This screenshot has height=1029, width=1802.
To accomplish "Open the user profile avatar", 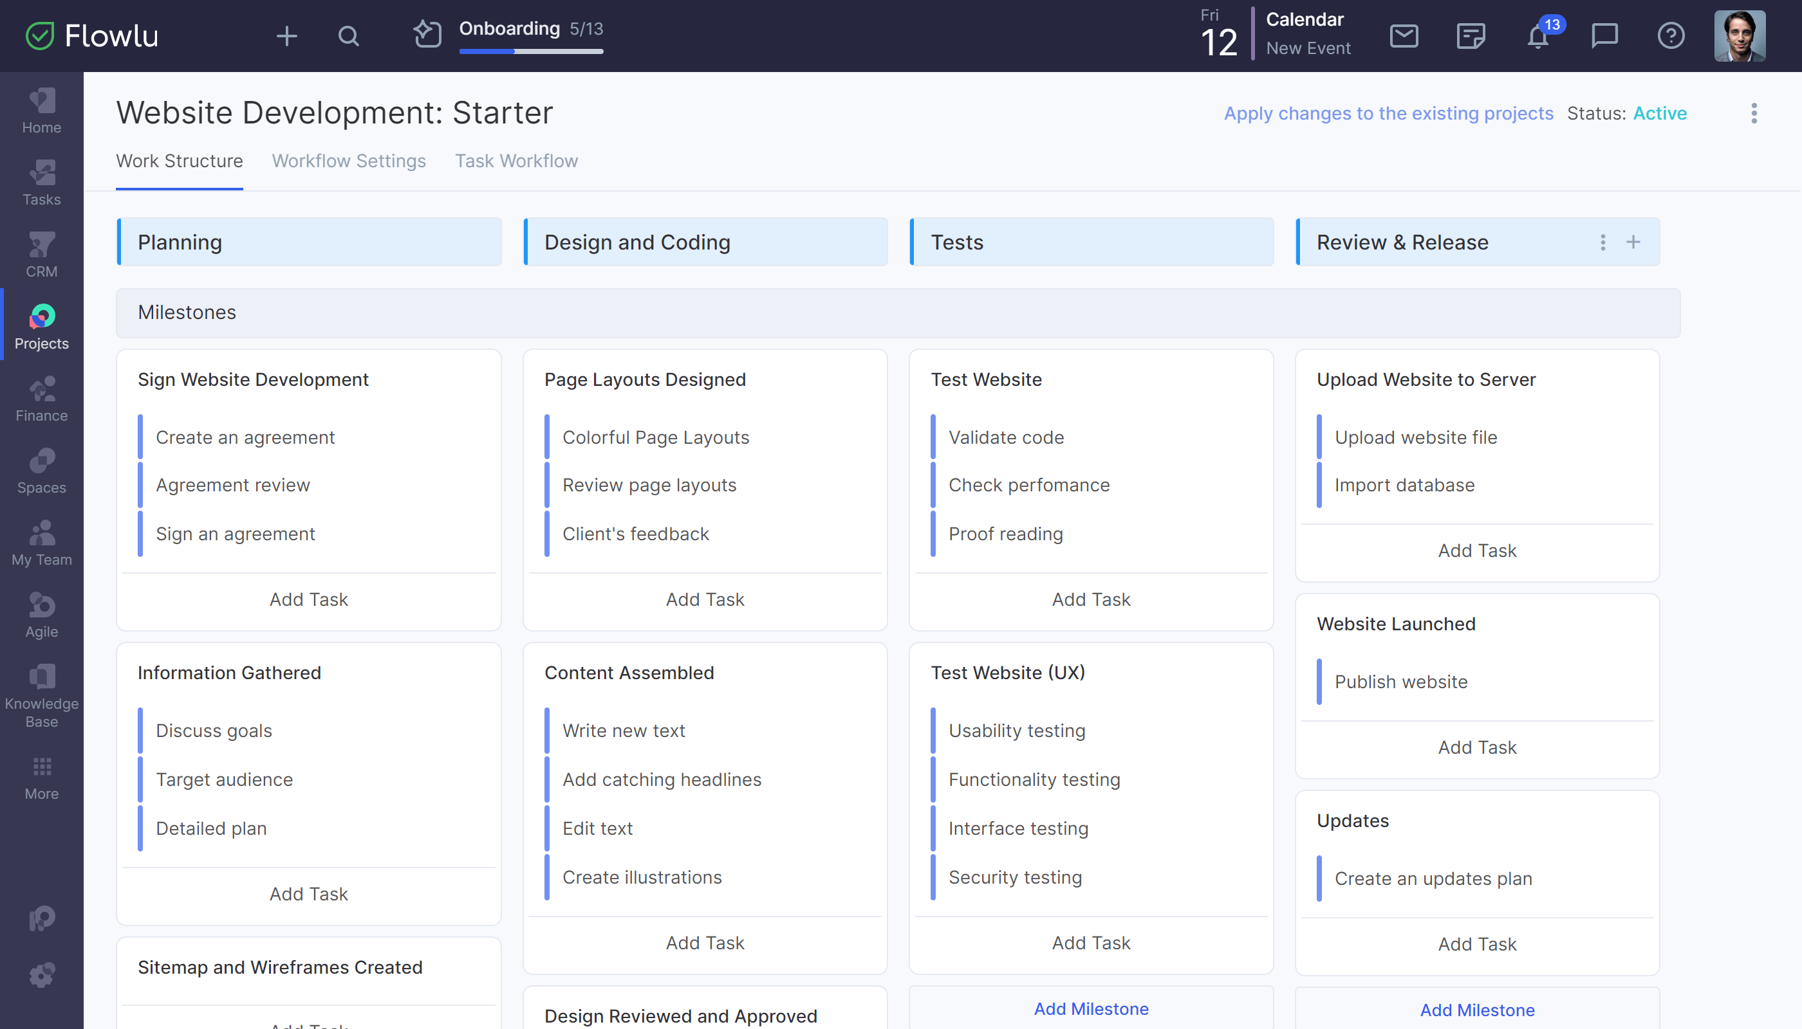I will [x=1739, y=36].
